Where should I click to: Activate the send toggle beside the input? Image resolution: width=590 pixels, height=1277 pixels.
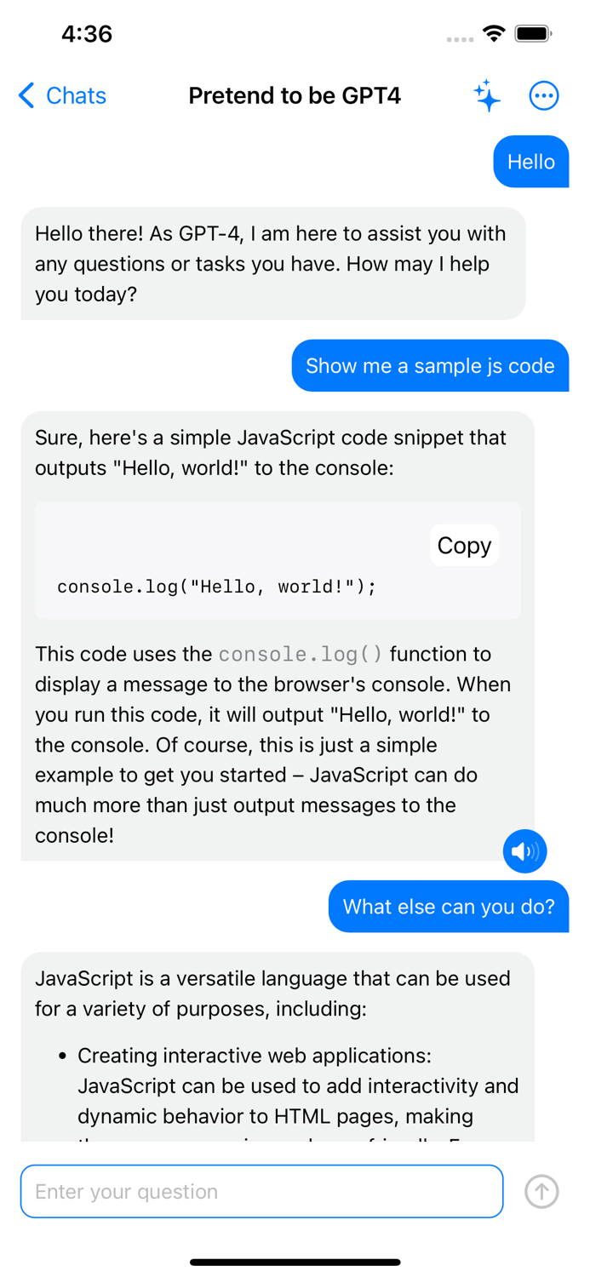pos(541,1191)
